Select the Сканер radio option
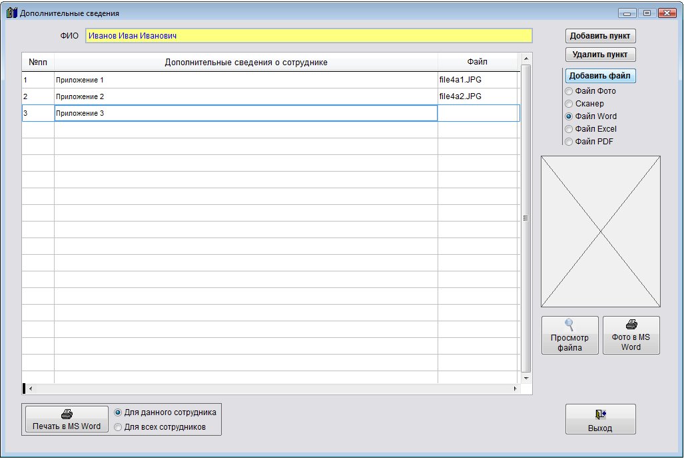 [x=569, y=104]
